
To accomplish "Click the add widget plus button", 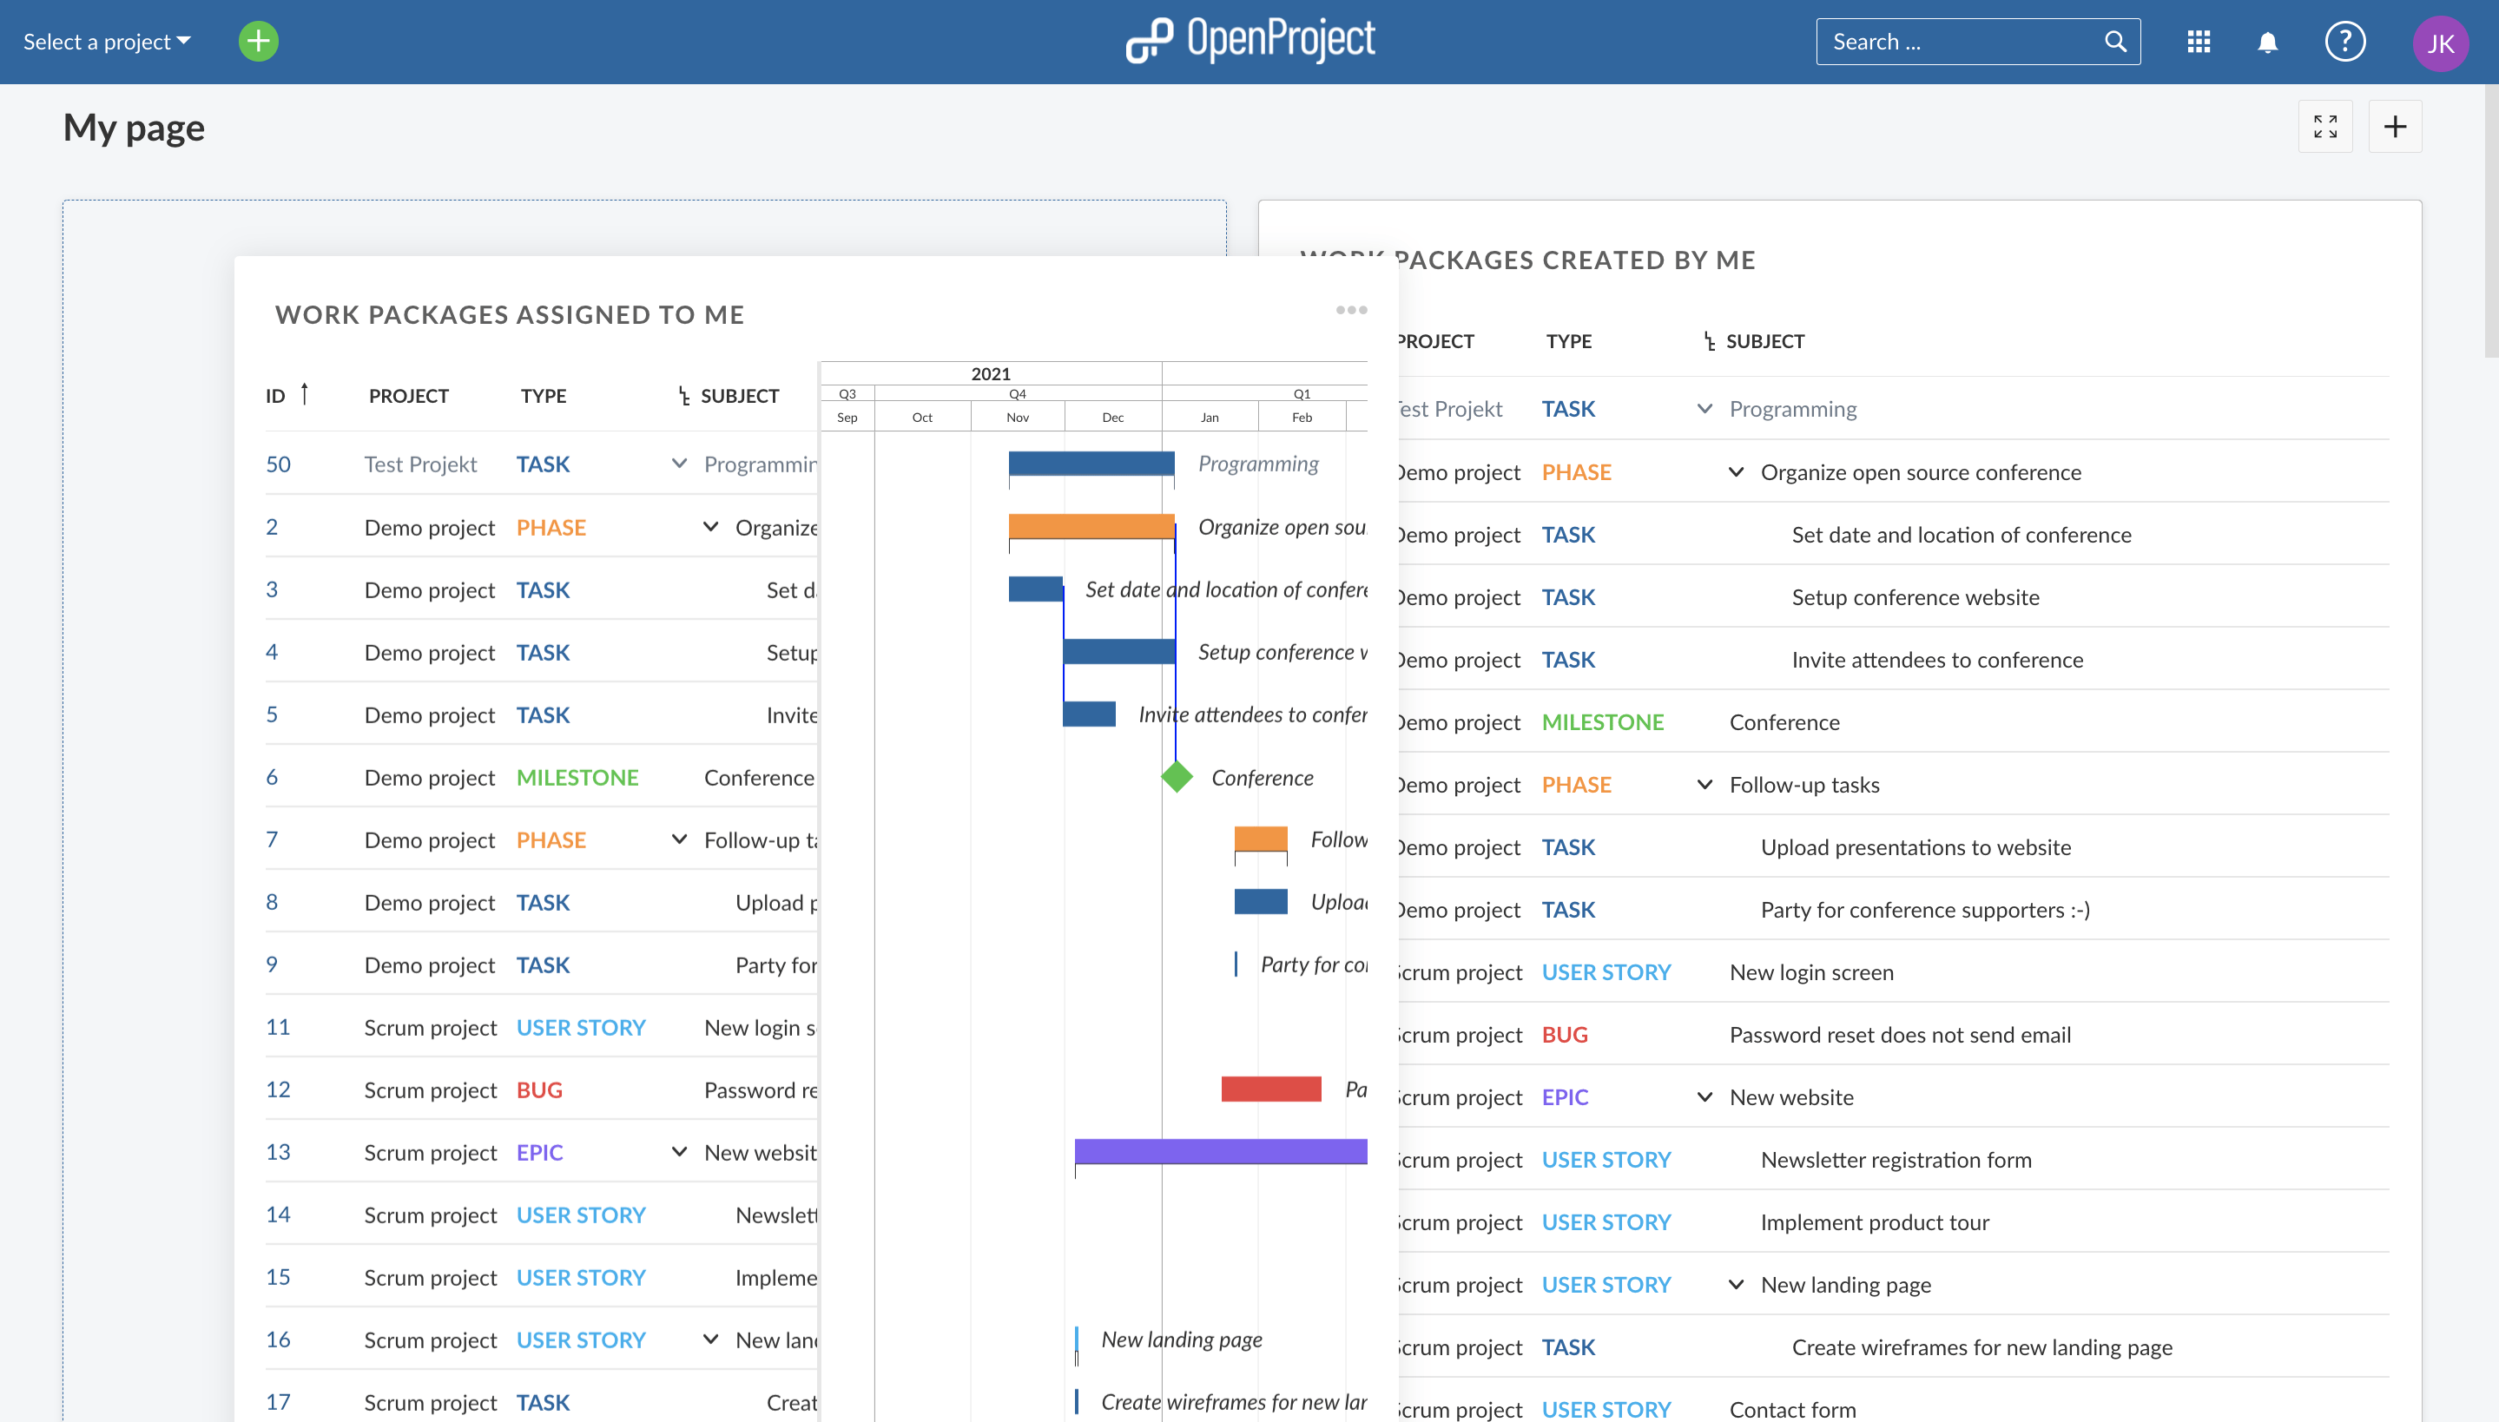I will (2395, 126).
